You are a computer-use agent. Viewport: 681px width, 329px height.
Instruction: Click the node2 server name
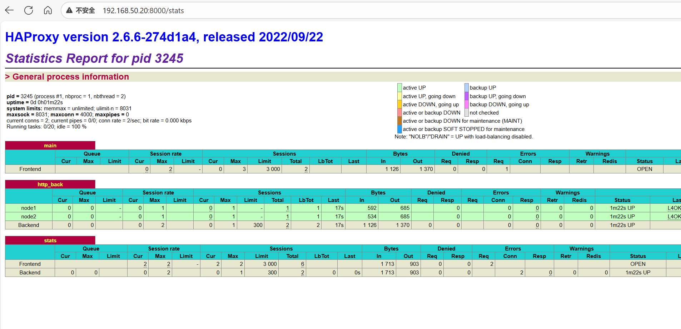29,217
